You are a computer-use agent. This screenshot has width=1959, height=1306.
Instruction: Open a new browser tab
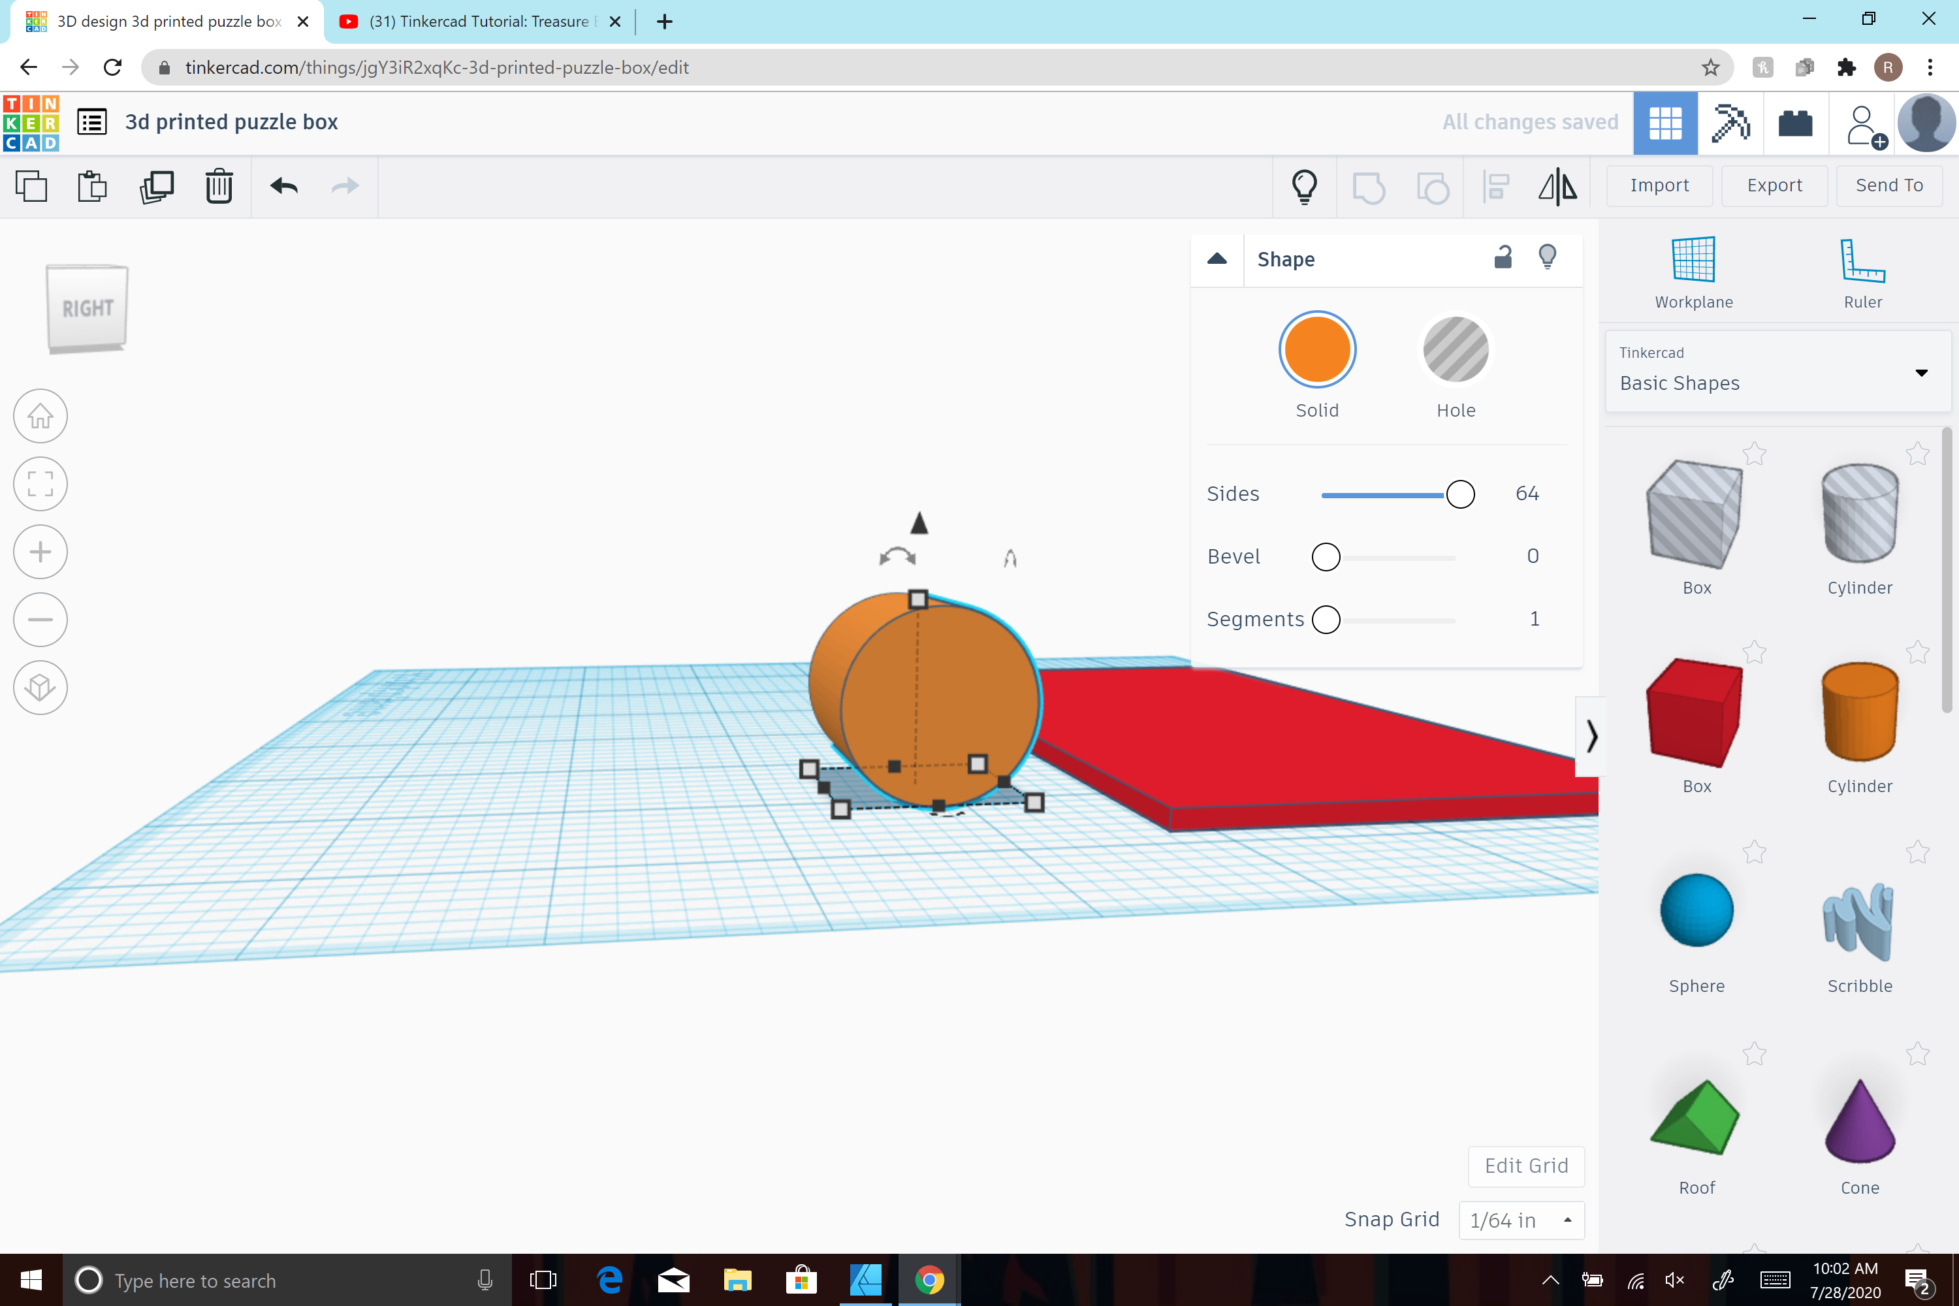(664, 22)
